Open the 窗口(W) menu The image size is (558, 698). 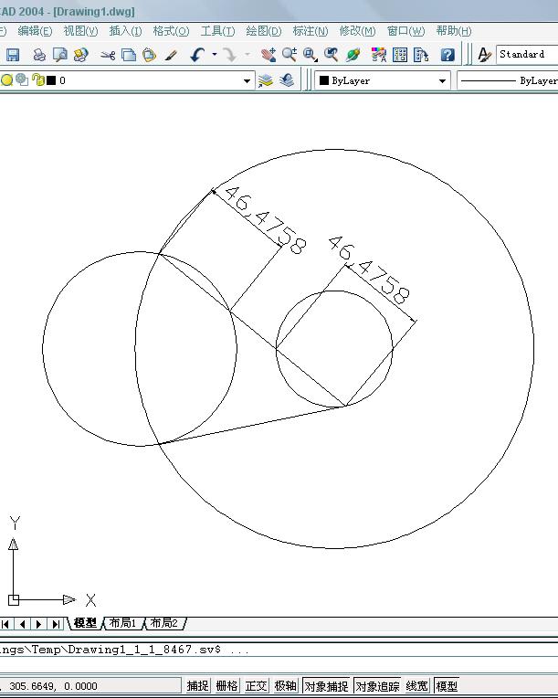click(405, 31)
